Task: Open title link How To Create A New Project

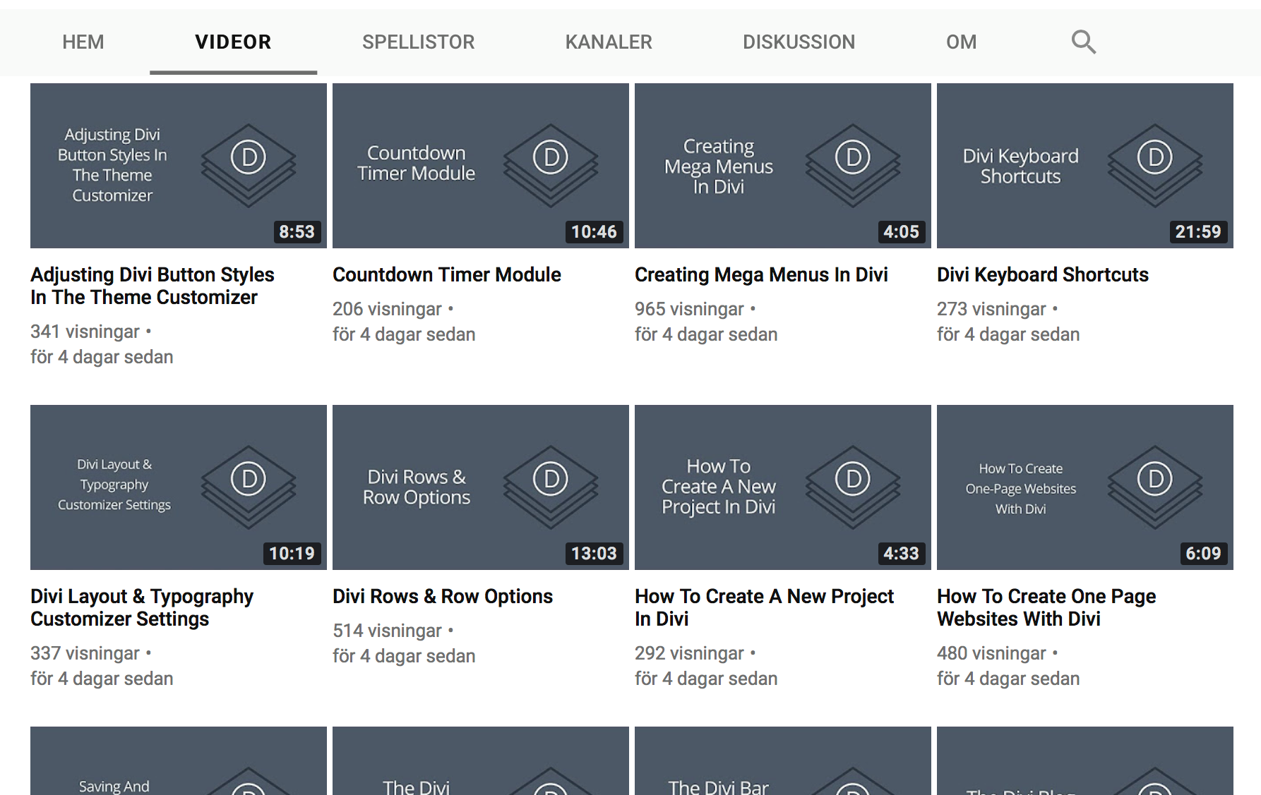Action: click(764, 607)
